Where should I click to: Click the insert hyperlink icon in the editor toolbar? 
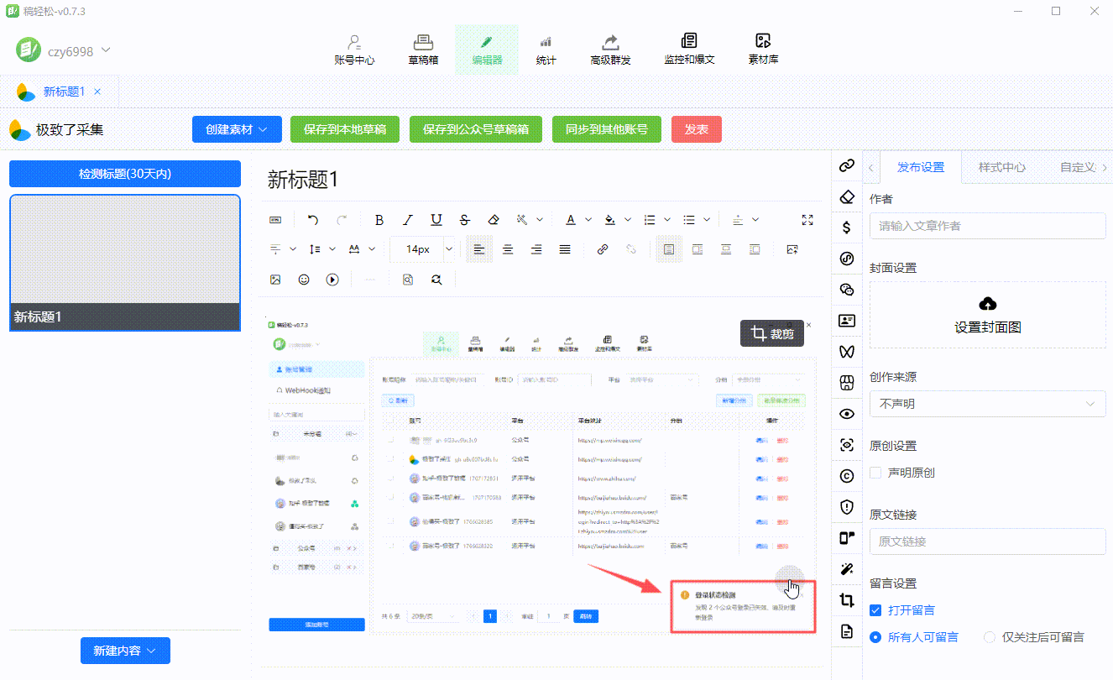pos(602,249)
